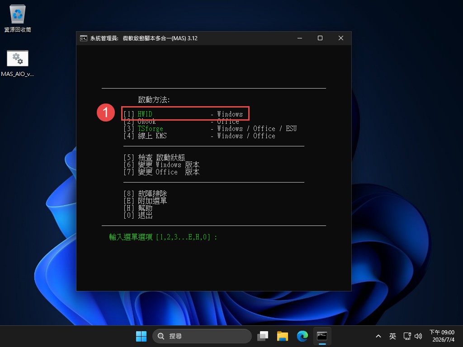Open the volume control in system tray
Screen dimensions: 463x347
click(418, 336)
